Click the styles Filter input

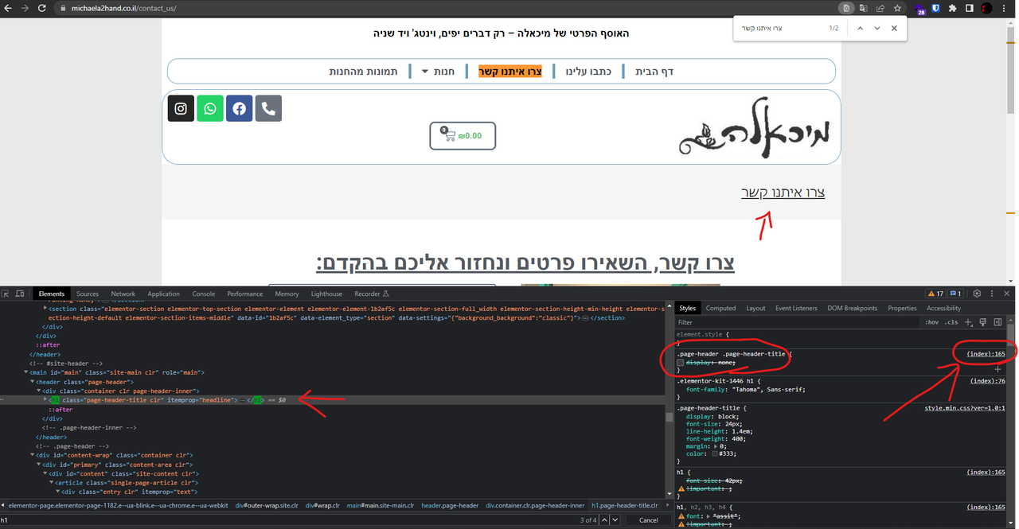pyautogui.click(x=796, y=322)
